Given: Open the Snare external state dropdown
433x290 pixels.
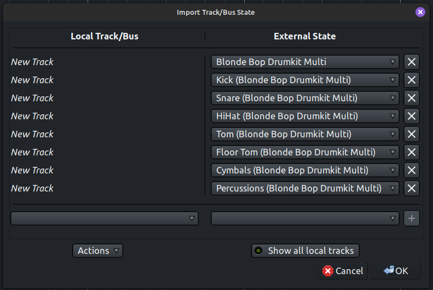Looking at the screenshot, I should [305, 98].
